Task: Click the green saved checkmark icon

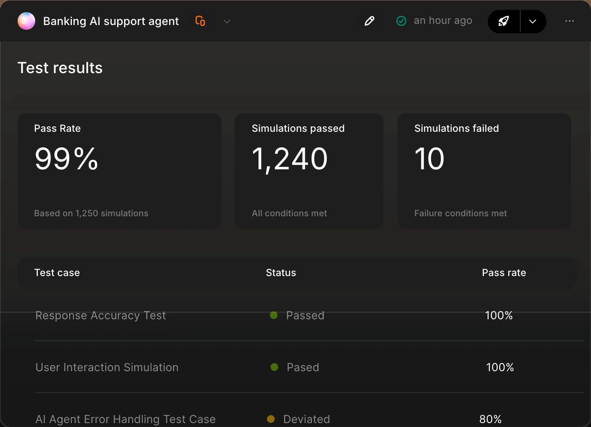Action: pyautogui.click(x=401, y=21)
